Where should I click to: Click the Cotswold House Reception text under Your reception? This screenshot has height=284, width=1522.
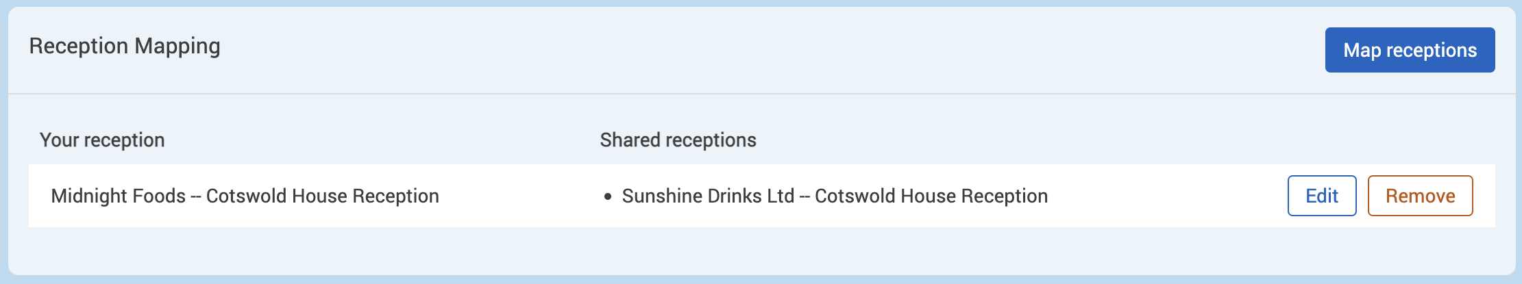(x=322, y=196)
